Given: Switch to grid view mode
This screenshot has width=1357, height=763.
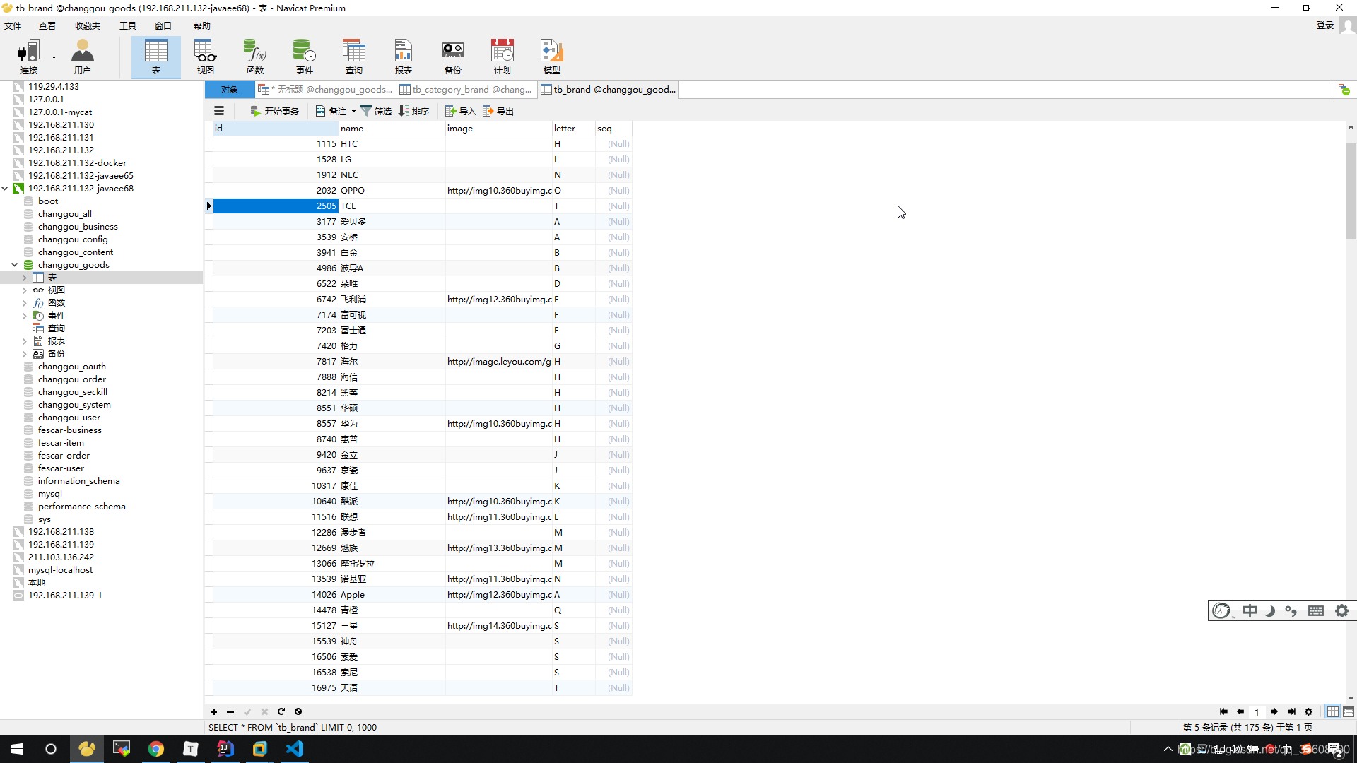Looking at the screenshot, I should (1333, 711).
